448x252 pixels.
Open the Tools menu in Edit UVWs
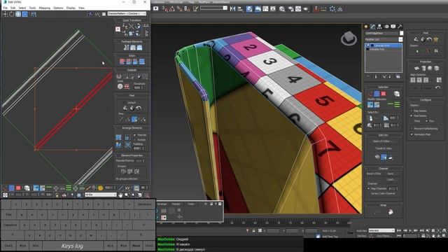click(33, 8)
